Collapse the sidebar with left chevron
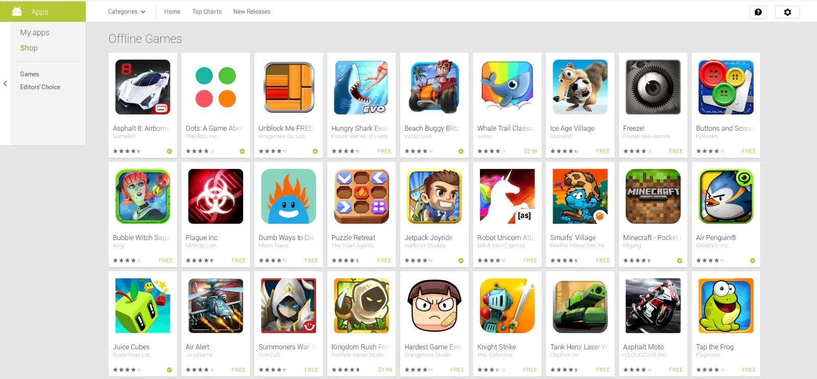The width and height of the screenshot is (817, 379). 5,84
